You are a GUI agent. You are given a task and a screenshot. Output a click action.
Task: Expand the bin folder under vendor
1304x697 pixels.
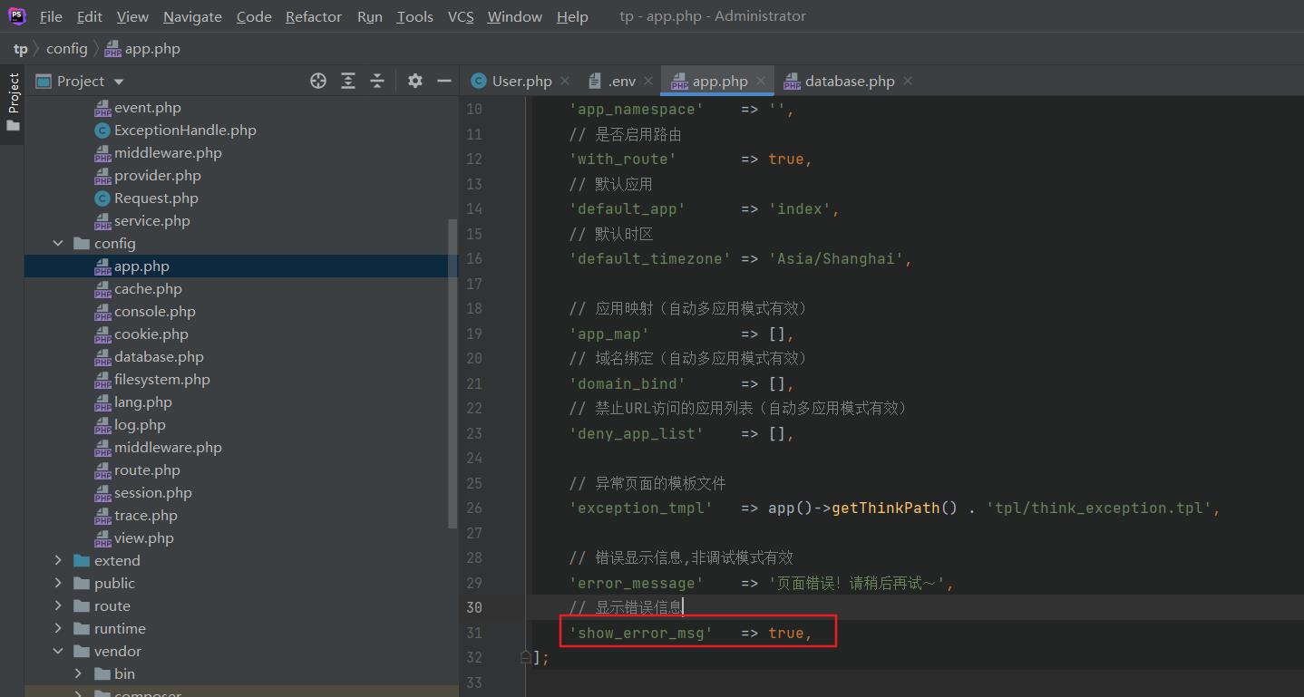click(78, 674)
